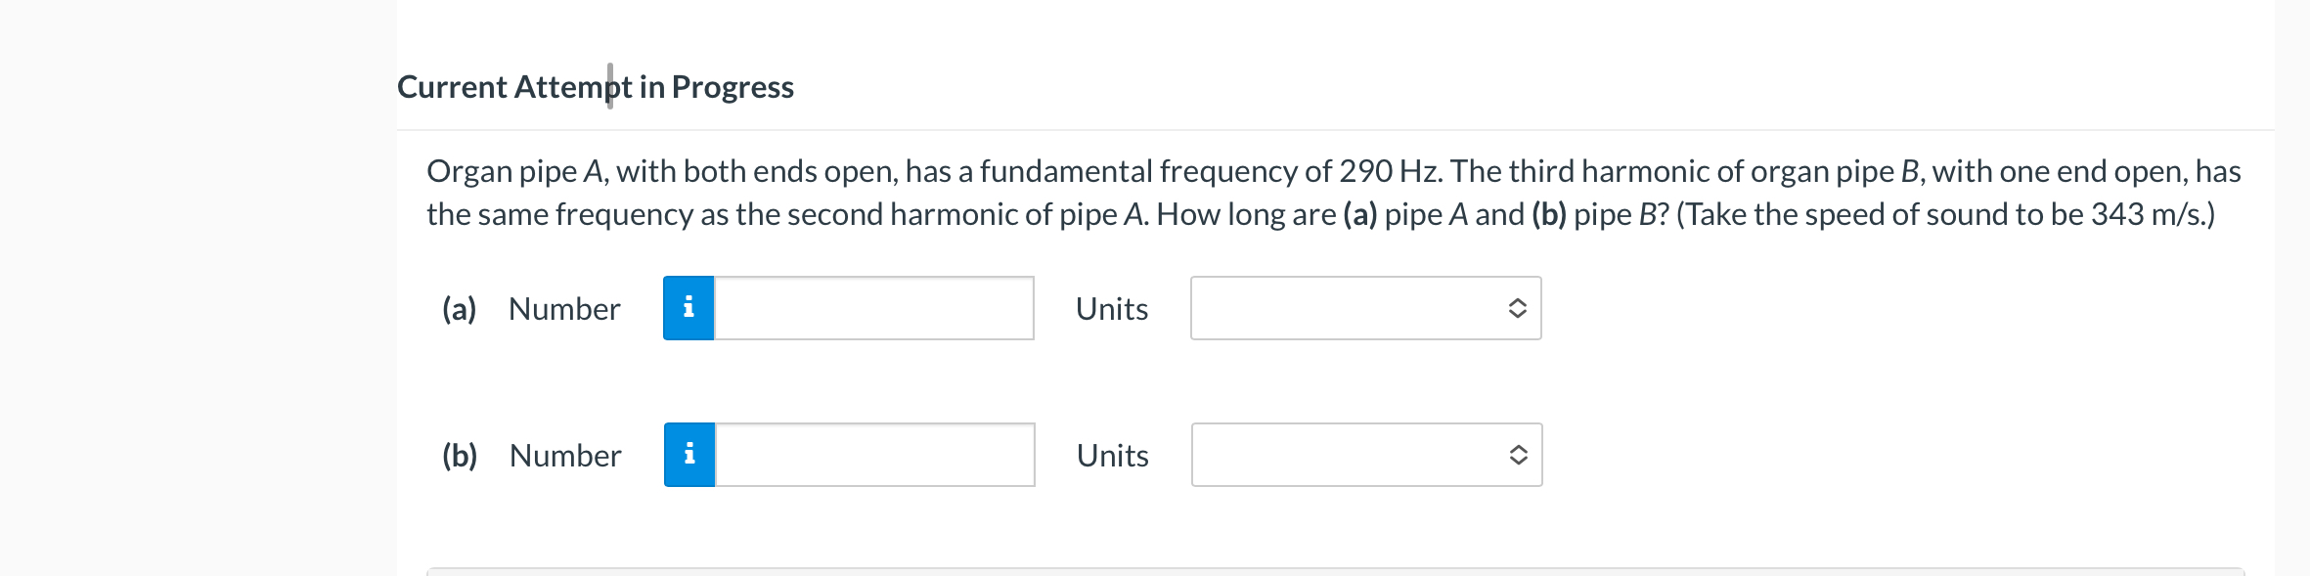Expand the Units combo box for pipe A length
The height and width of the screenshot is (576, 2310).
click(x=1365, y=308)
